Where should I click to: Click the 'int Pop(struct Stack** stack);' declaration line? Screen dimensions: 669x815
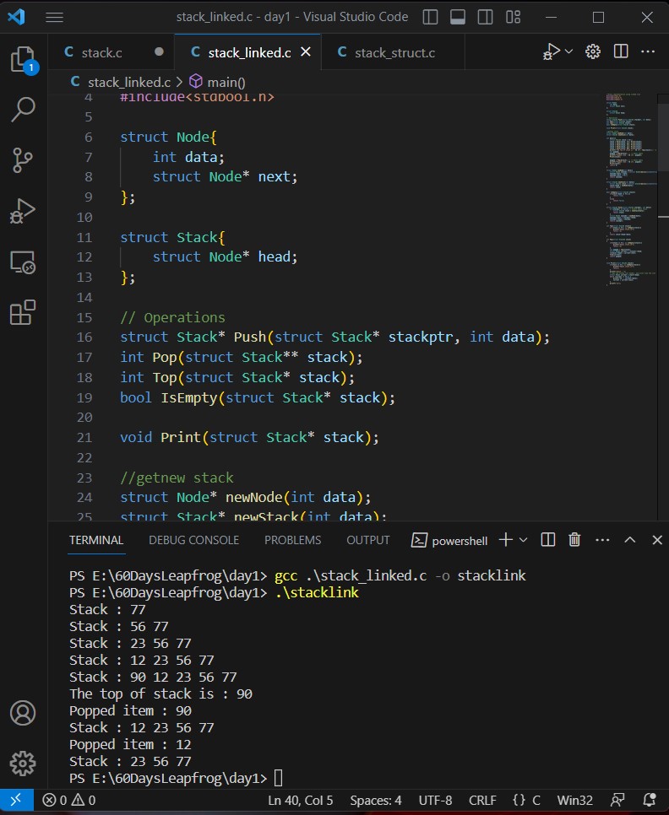click(x=241, y=358)
